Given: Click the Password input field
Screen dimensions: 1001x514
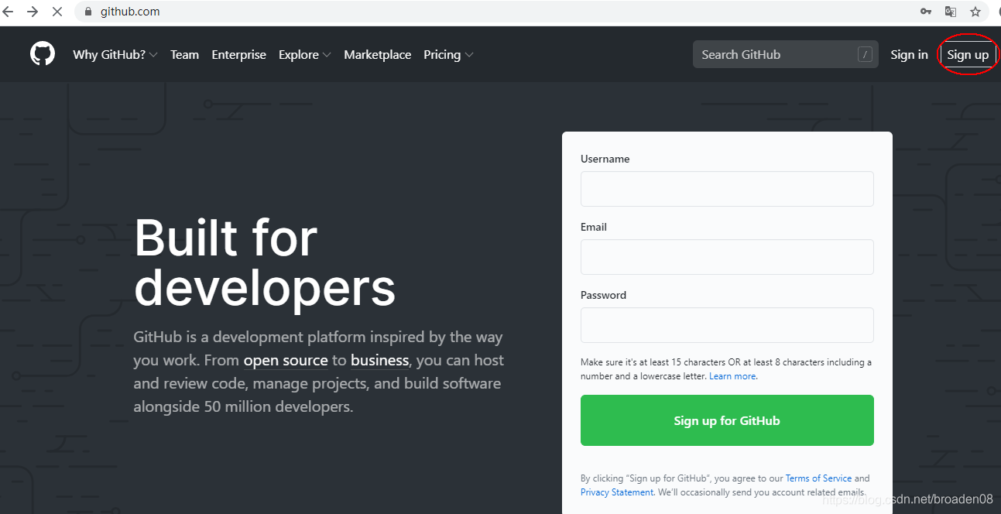Looking at the screenshot, I should [x=727, y=325].
